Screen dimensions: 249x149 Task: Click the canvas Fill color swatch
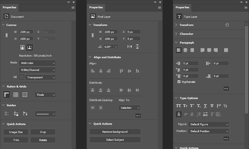(22, 77)
